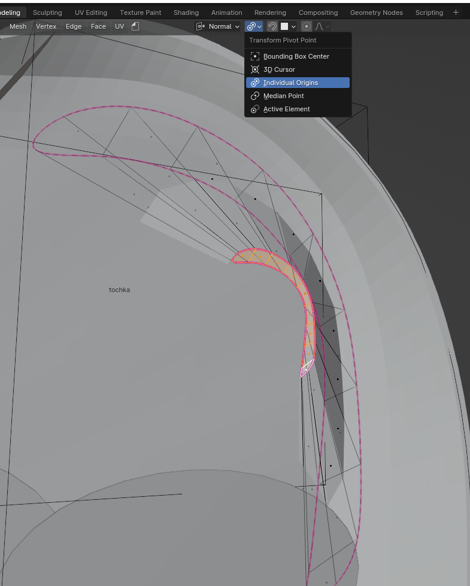Open the Vertex menu
This screenshot has width=470, height=586.
(x=46, y=26)
